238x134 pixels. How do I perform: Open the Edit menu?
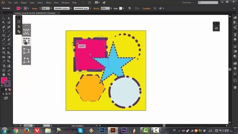point(16,3)
